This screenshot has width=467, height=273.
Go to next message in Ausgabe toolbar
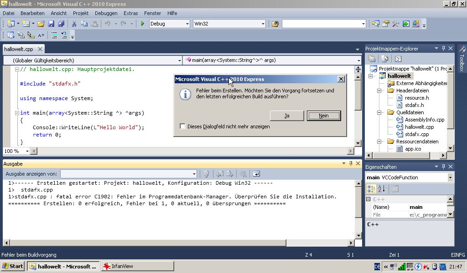(x=230, y=174)
